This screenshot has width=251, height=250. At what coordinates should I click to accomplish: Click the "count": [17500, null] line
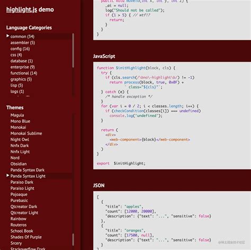[x=130, y=235]
